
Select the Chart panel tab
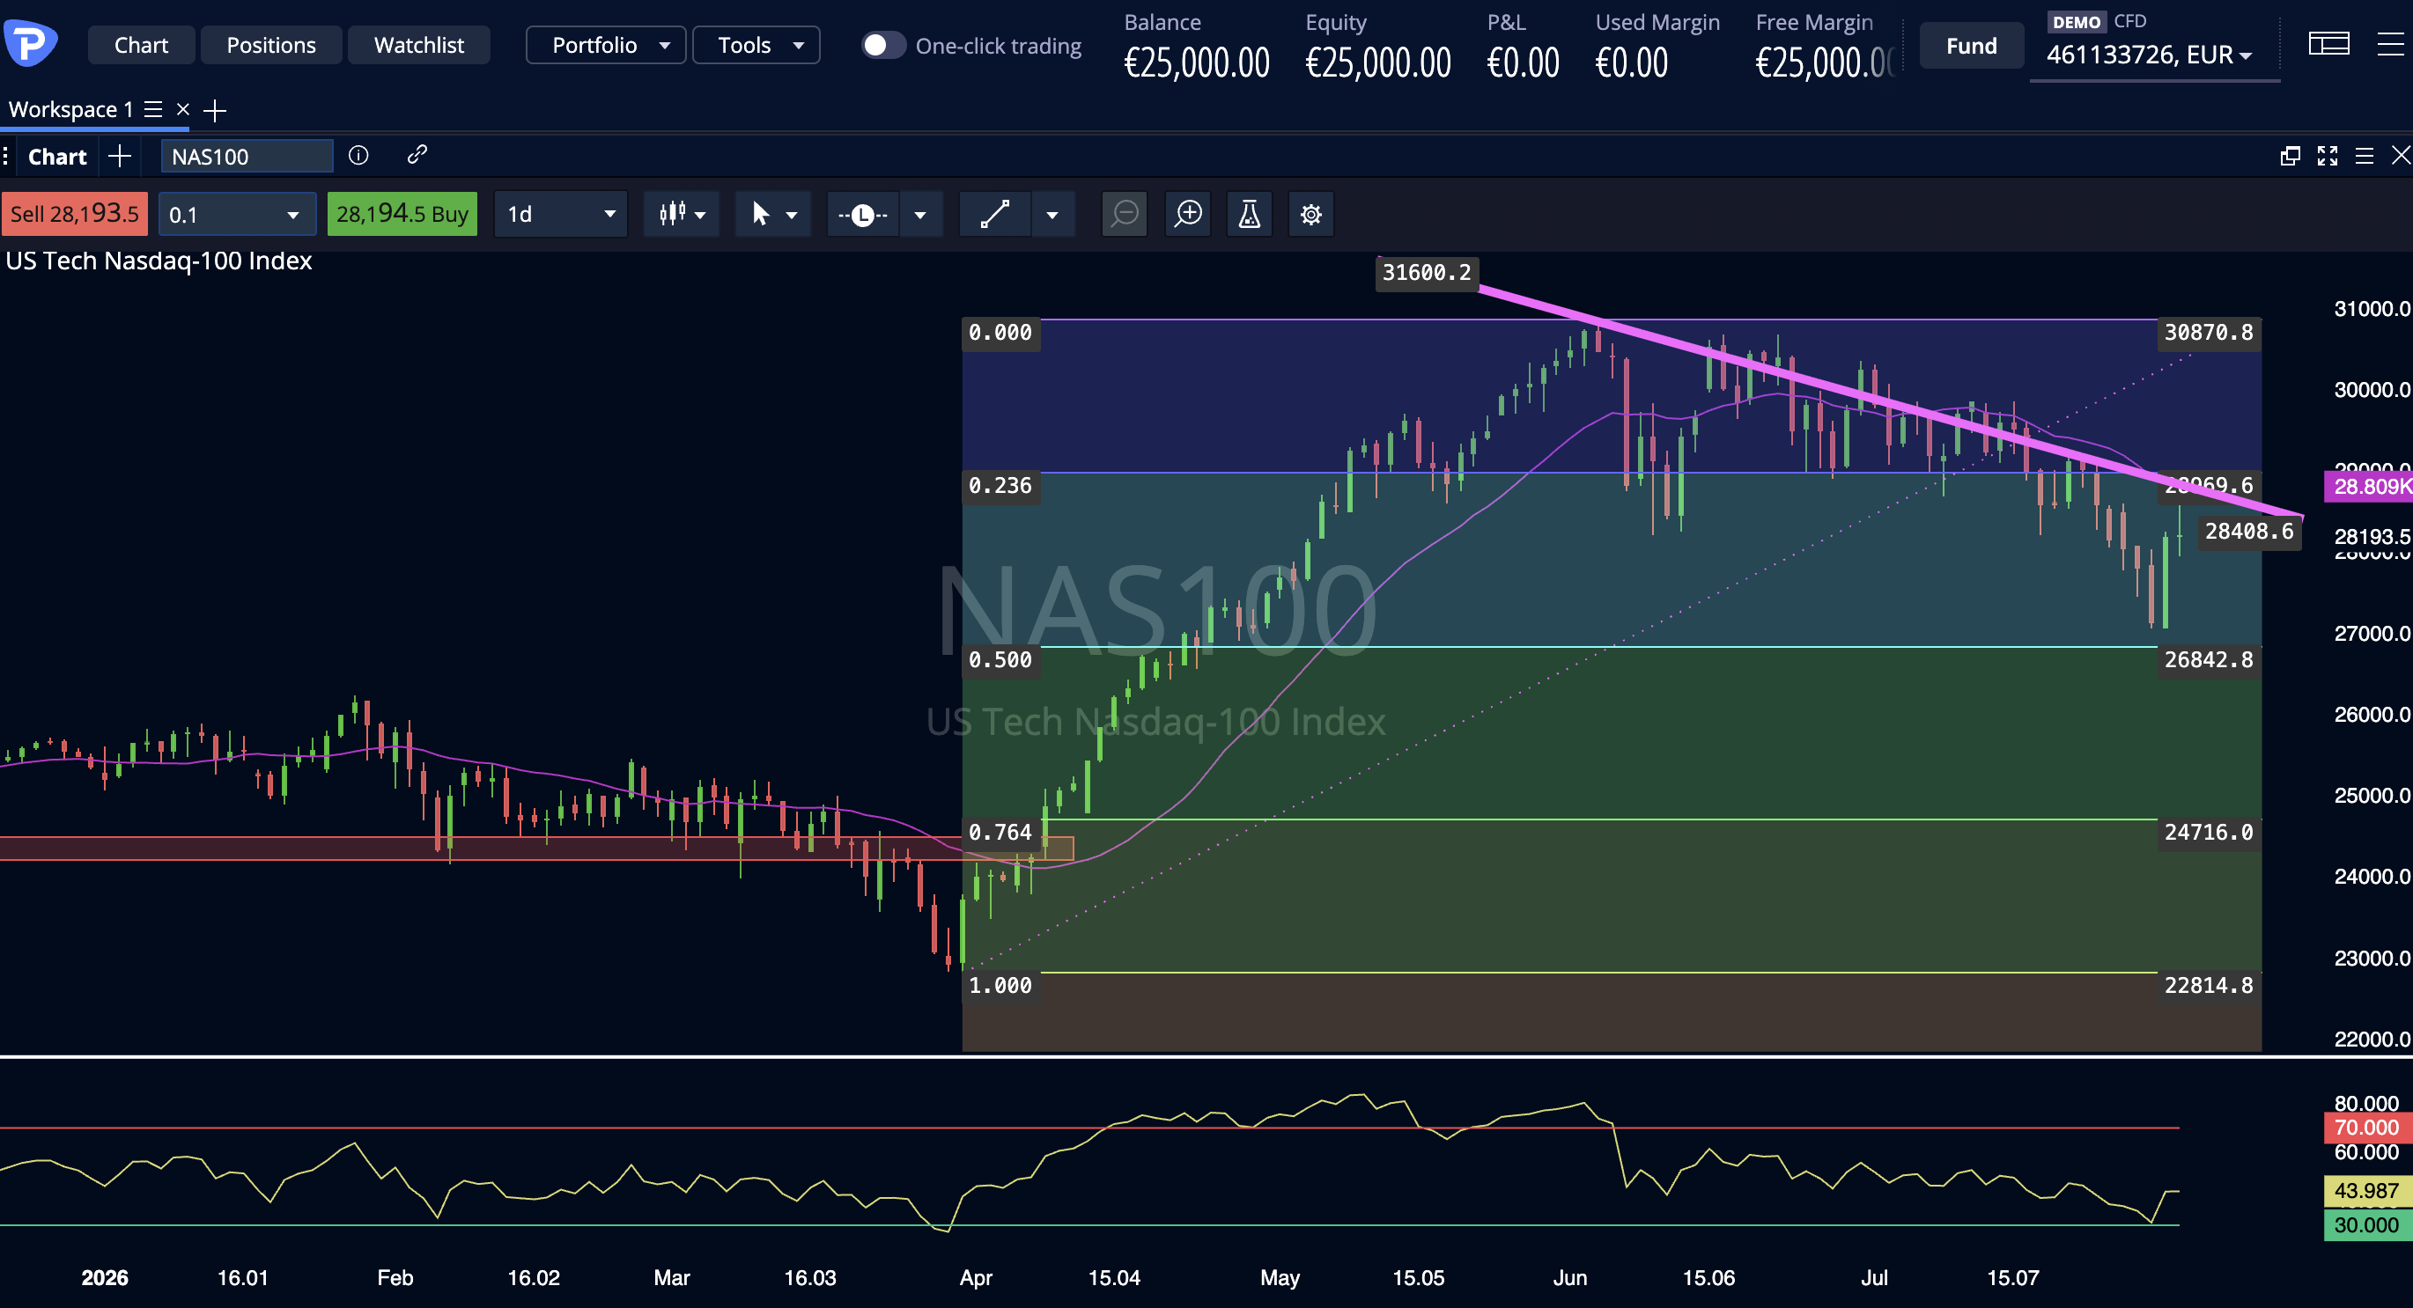point(57,157)
